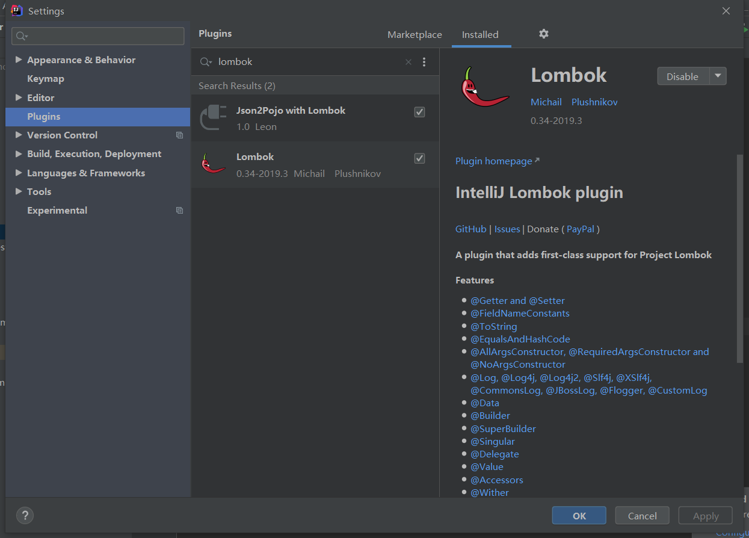Screen dimensions: 749x538
Task: Switch to the Marketplace tab
Action: [415, 35]
